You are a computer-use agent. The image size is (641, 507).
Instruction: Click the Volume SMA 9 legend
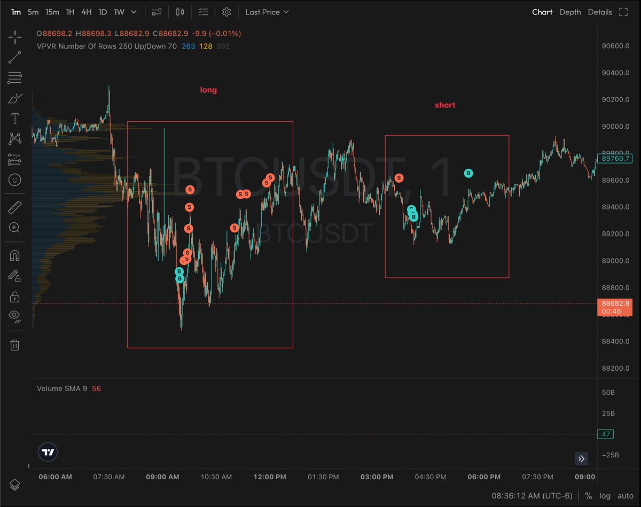[69, 388]
